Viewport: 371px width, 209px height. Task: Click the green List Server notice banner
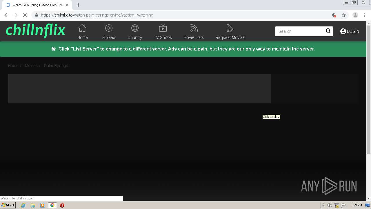pyautogui.click(x=183, y=49)
